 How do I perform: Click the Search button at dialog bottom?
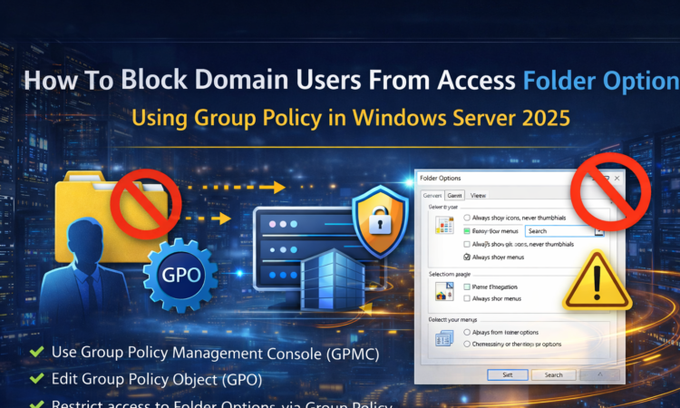(553, 374)
